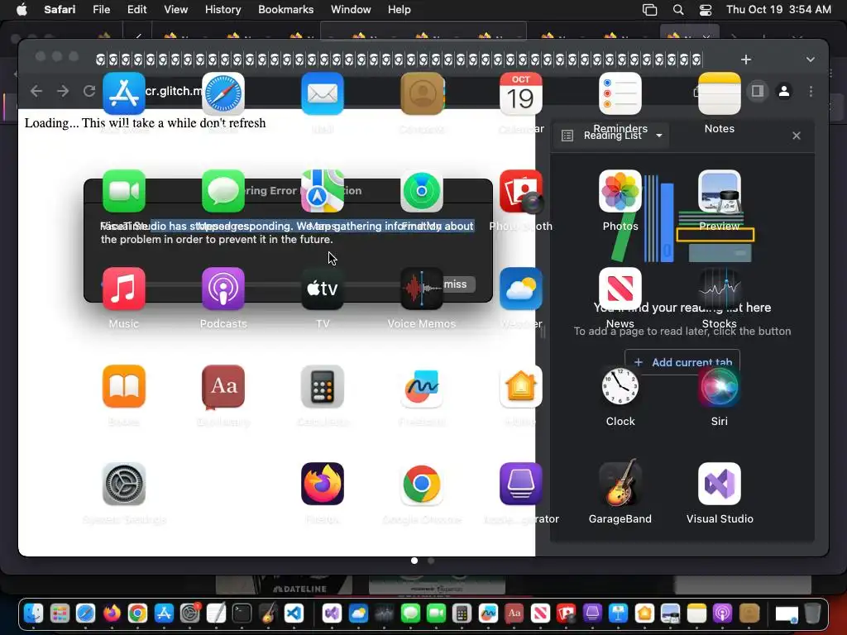Launch Clock from Launchpad
Viewport: 847px width, 635px height.
tap(620, 387)
